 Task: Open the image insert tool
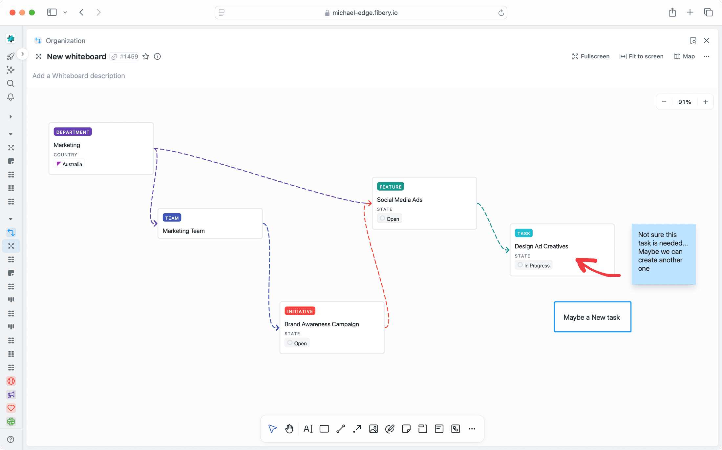point(373,429)
